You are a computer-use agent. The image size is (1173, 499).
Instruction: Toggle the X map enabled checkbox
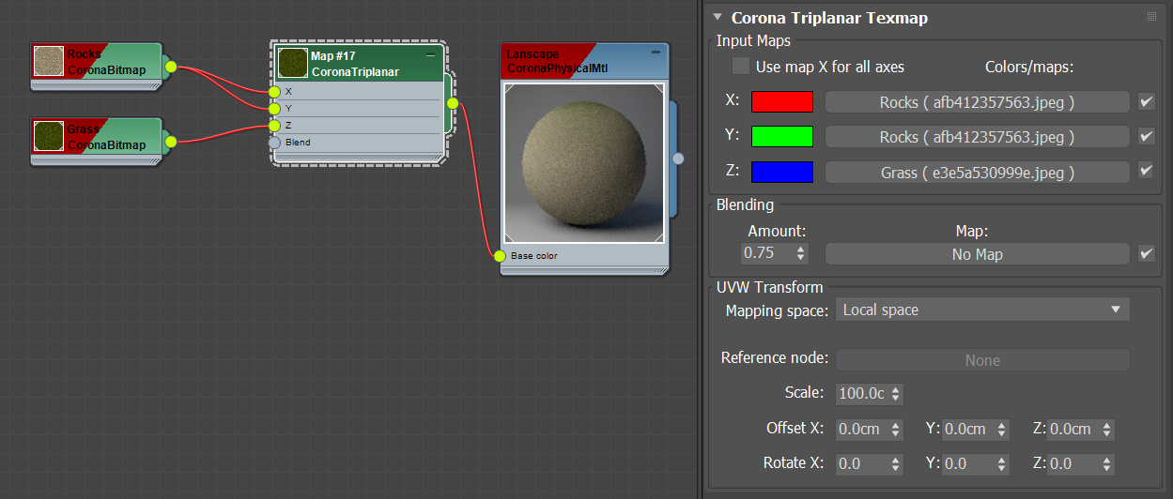click(x=1146, y=101)
